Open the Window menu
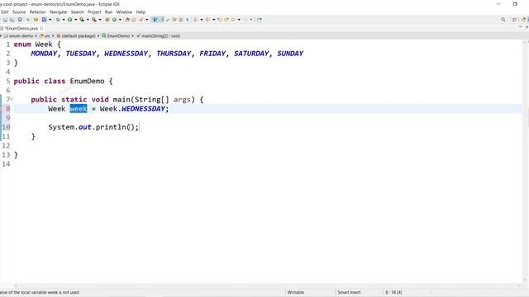The width and height of the screenshot is (529, 297). click(x=124, y=12)
